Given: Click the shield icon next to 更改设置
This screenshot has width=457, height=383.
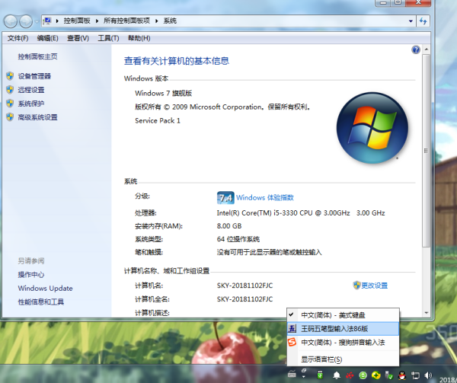Looking at the screenshot, I should (356, 285).
